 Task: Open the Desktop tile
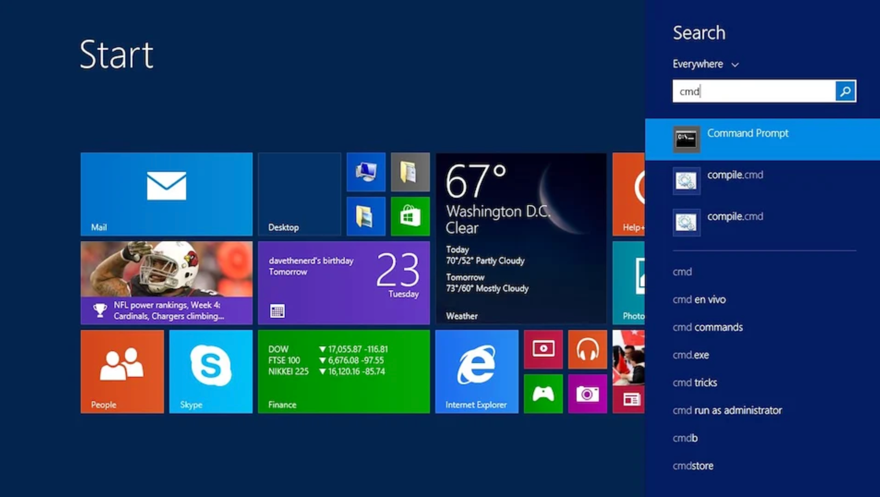tap(299, 194)
